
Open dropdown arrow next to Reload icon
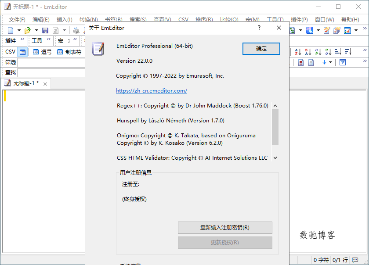tap(64, 30)
